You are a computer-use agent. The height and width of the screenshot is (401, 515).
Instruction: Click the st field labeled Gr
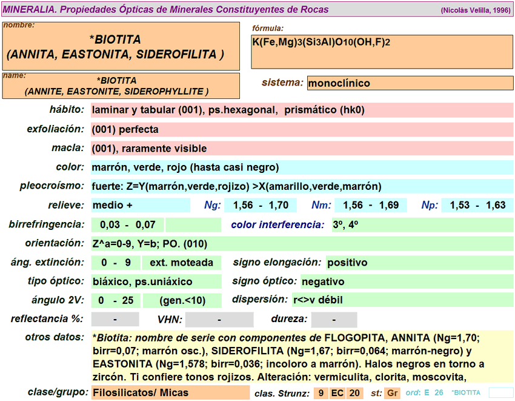393,393
